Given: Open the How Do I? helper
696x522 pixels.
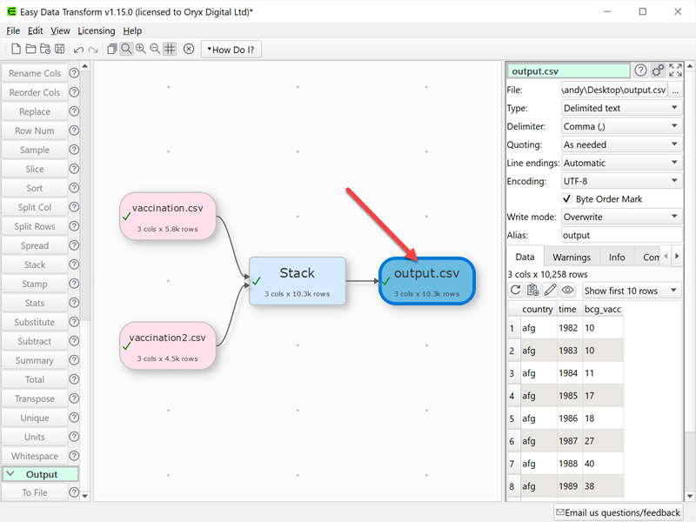Looking at the screenshot, I should click(x=231, y=50).
